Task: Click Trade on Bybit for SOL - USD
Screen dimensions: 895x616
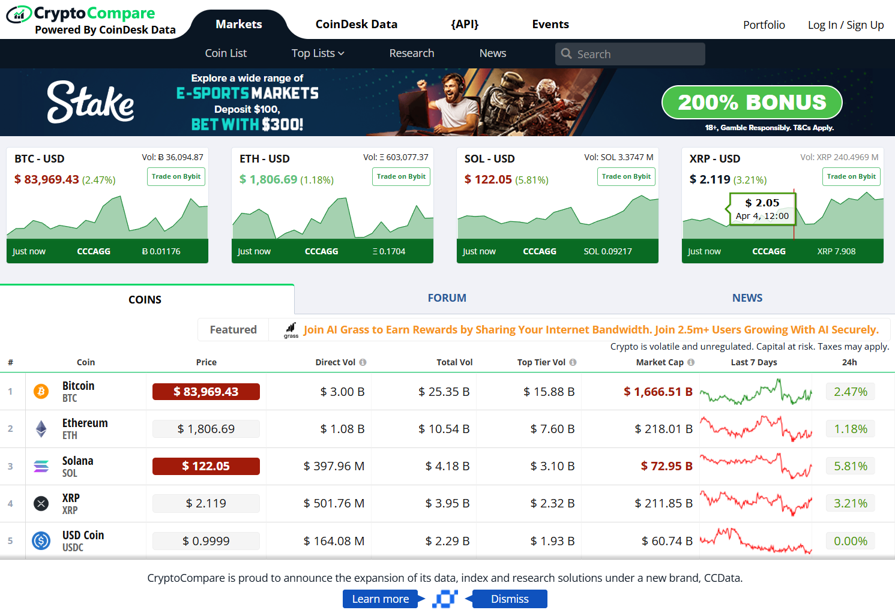Action: point(627,177)
